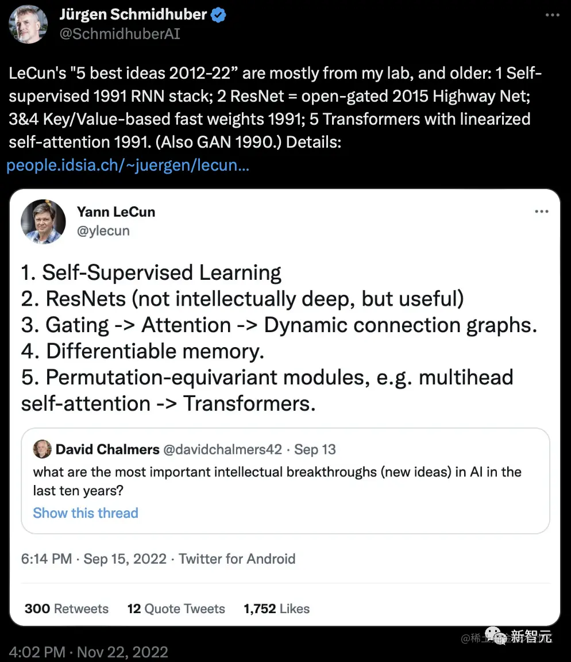
Task: Click David Chalmers' small avatar
Action: tap(42, 449)
